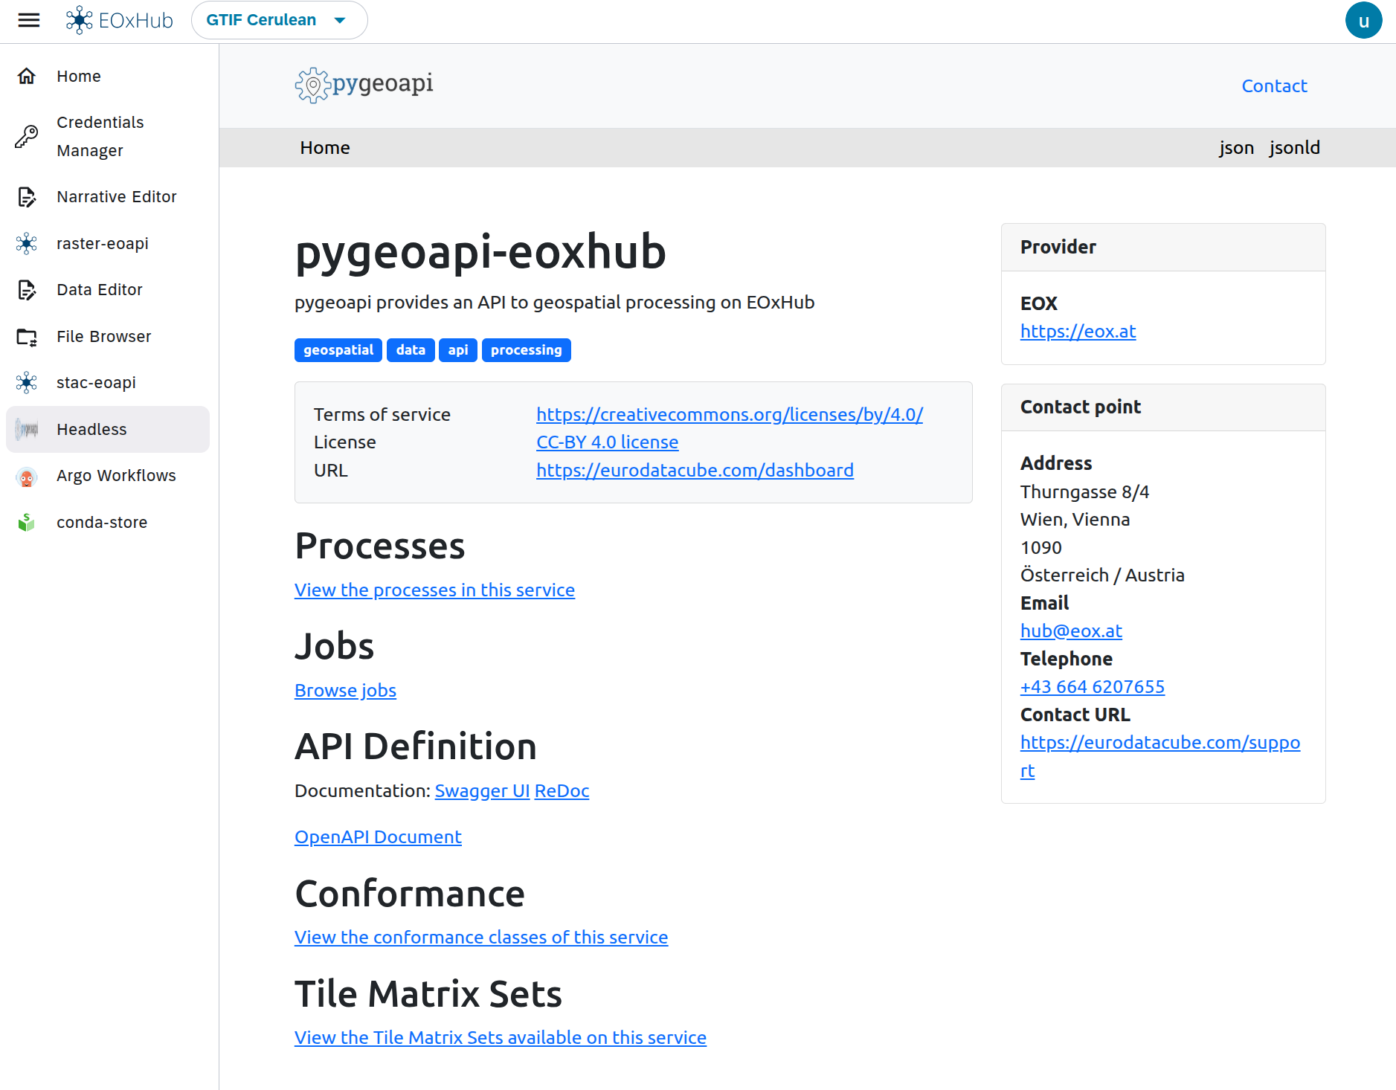Click the processing keyword tag
The height and width of the screenshot is (1090, 1396).
click(526, 350)
